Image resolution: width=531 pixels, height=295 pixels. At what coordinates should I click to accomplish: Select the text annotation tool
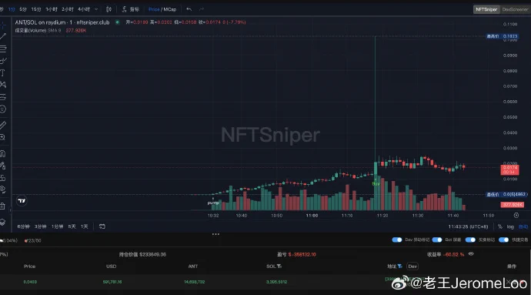pyautogui.click(x=3, y=73)
